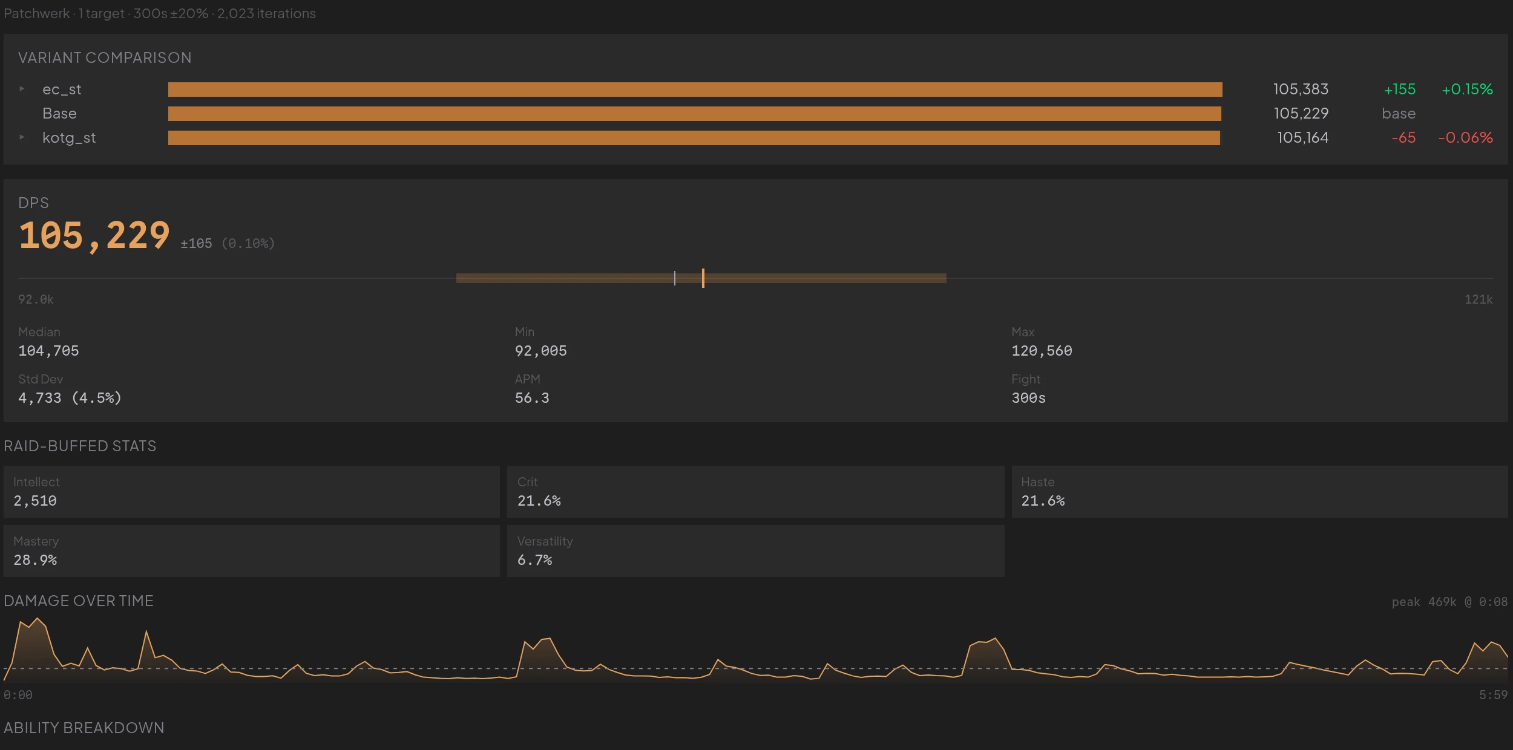This screenshot has height=750, width=1513.
Task: Click the RAID-BUFFED STATS heading
Action: pyautogui.click(x=80, y=446)
